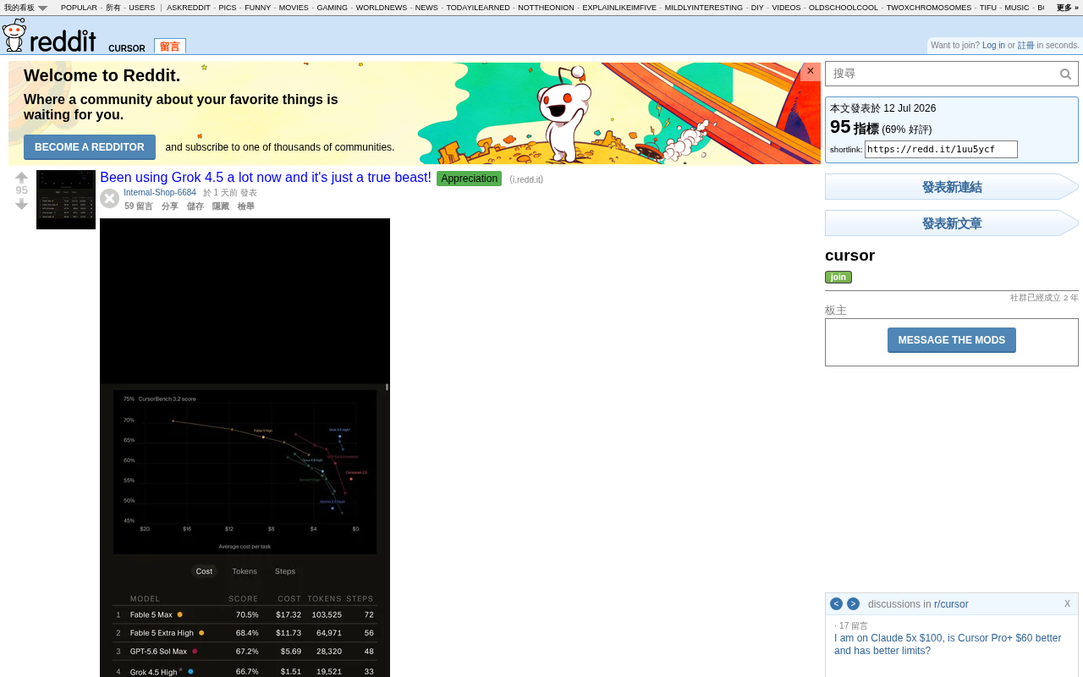Image resolution: width=1083 pixels, height=677 pixels.
Task: Open MILDLYINTERESTING in top bar
Action: (x=704, y=8)
